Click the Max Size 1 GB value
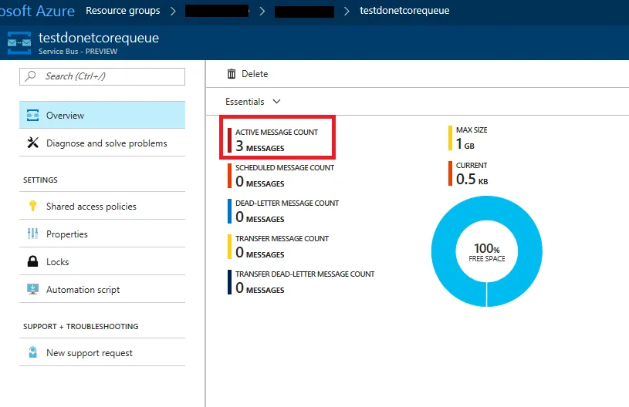 point(465,144)
